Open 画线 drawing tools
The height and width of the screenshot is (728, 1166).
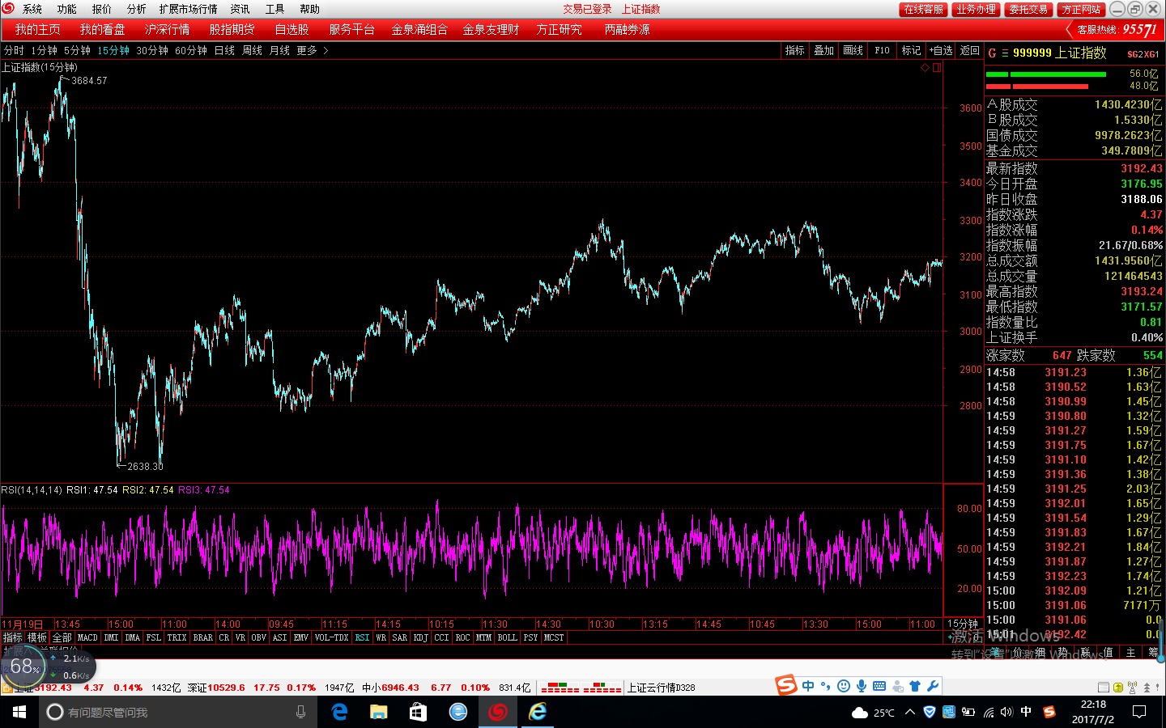(853, 50)
